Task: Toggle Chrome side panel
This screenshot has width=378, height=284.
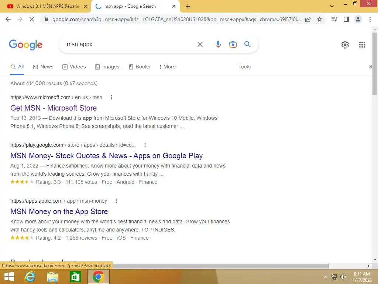Action: pos(346,19)
